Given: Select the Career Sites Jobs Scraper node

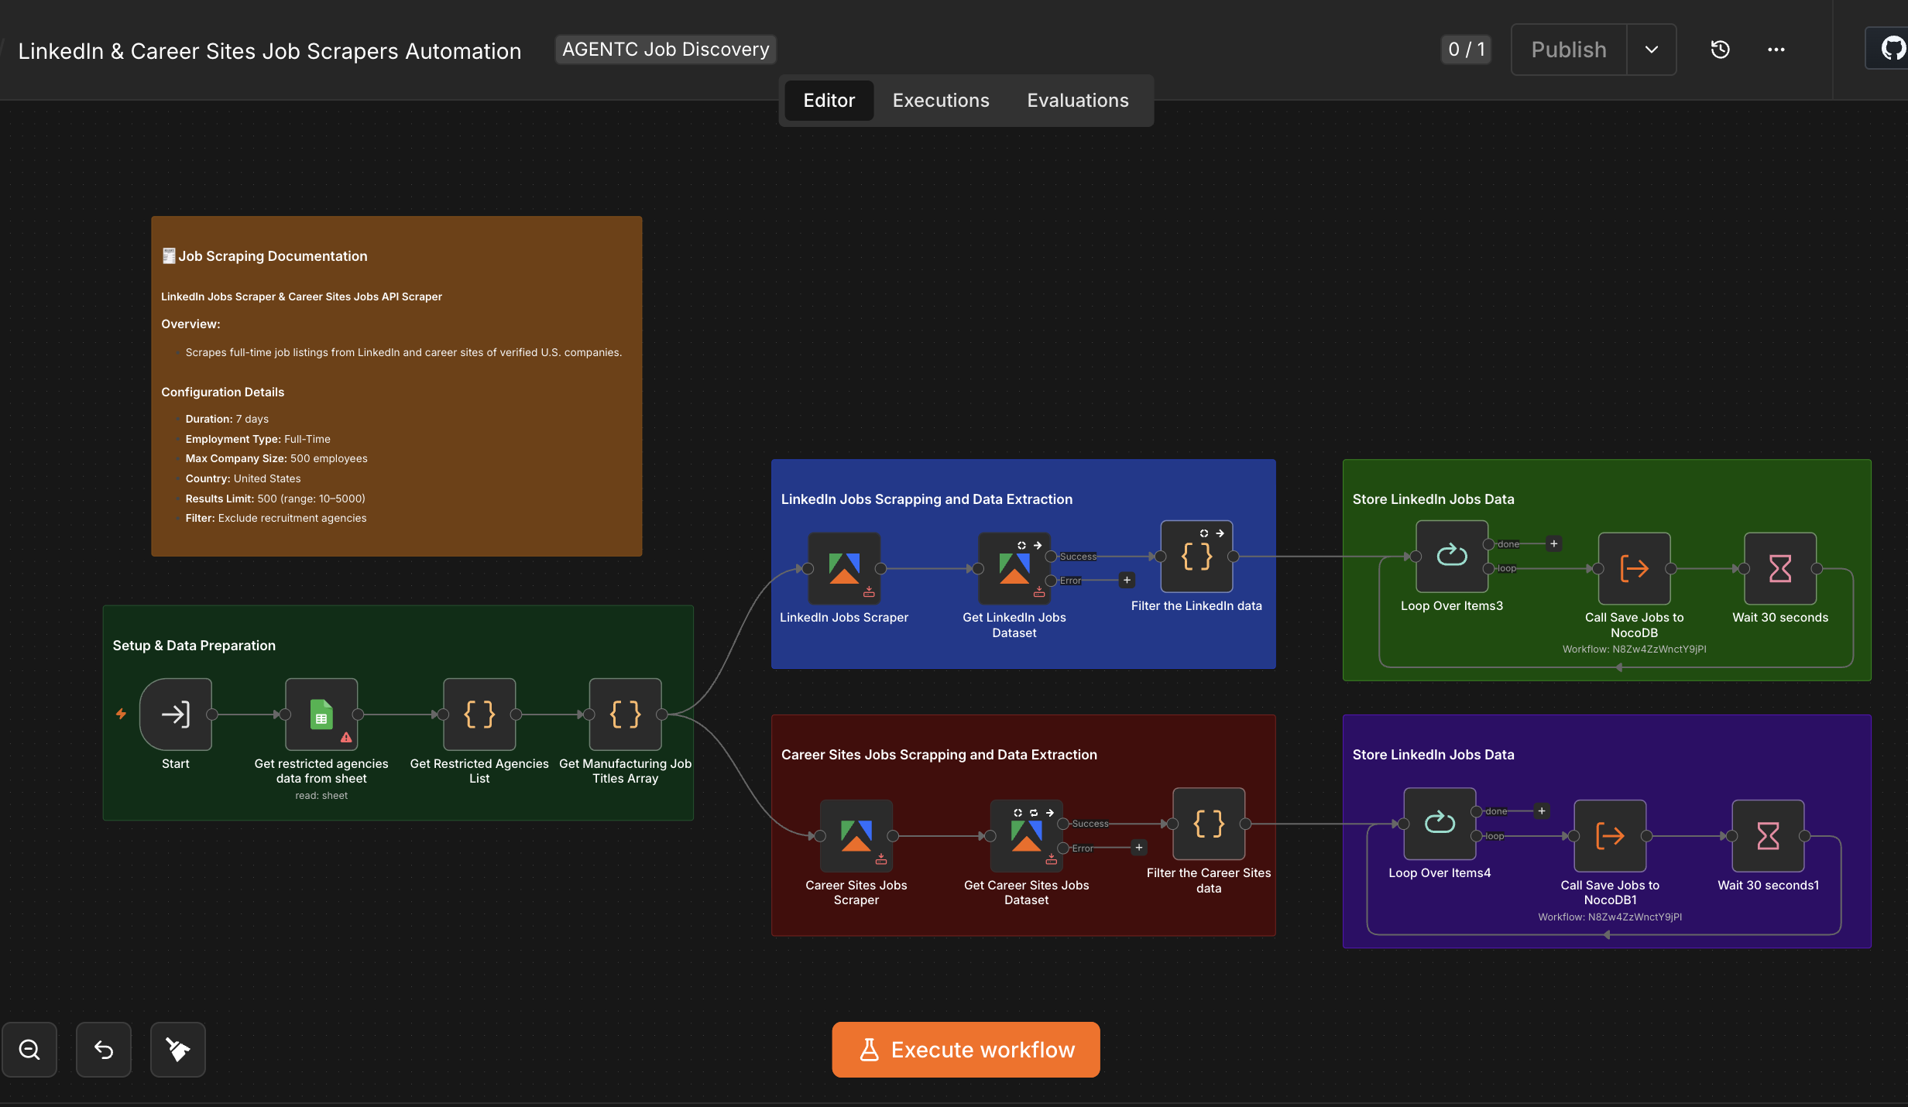Looking at the screenshot, I should 856,836.
